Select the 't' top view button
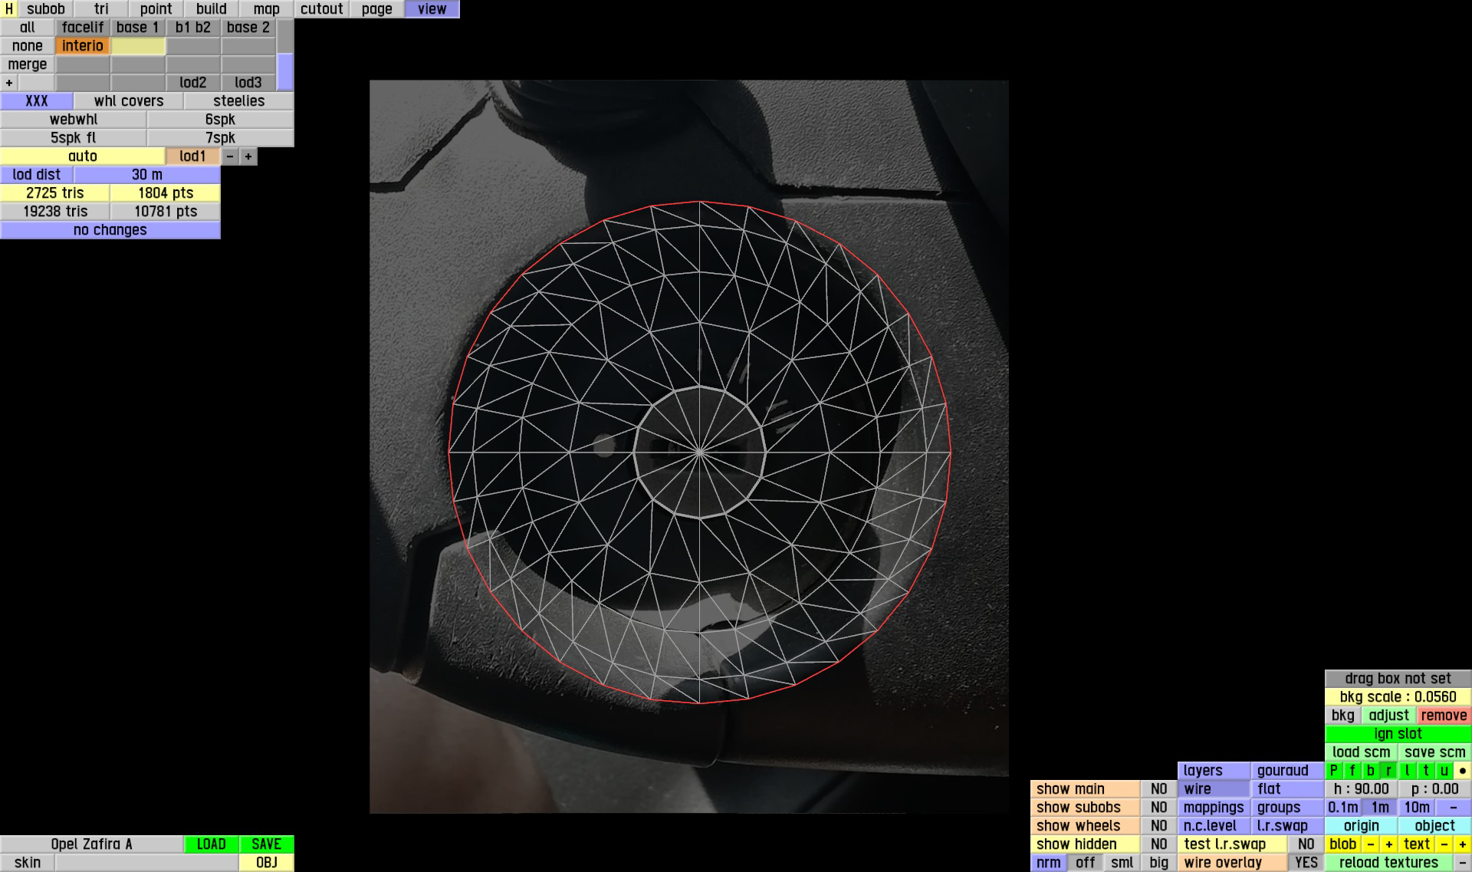 1426,771
